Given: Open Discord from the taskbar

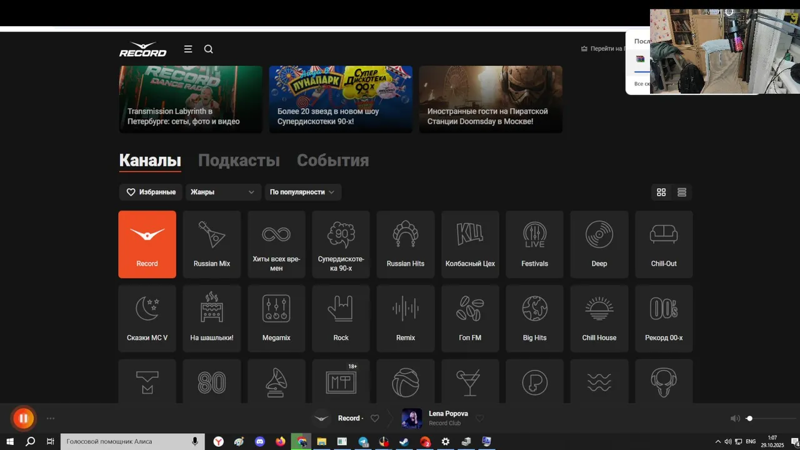Looking at the screenshot, I should pos(260,442).
